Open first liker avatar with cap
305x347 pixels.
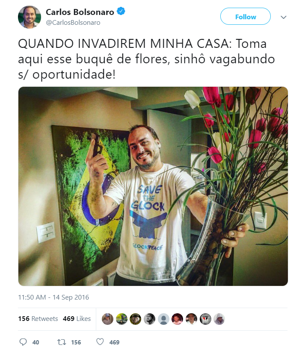click(107, 319)
